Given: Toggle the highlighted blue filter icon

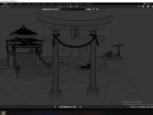Looking at the screenshot, I should tap(44, 9).
